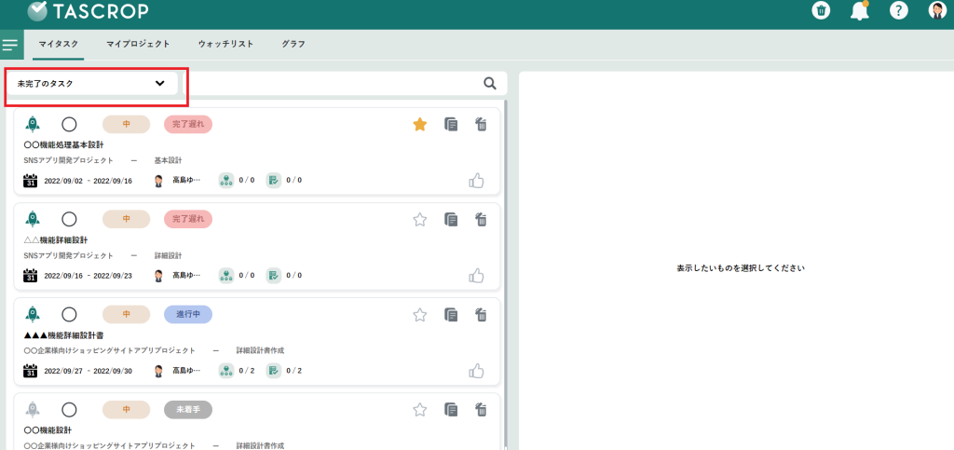Open 完了遅れ status badge on △△機能詳細設計
The image size is (954, 450).
(x=188, y=220)
